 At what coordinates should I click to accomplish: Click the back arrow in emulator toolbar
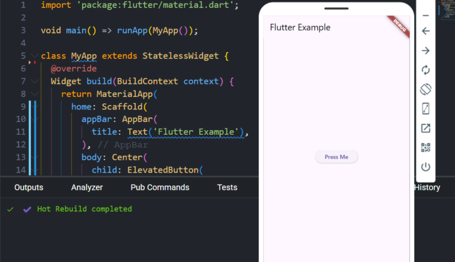[425, 31]
